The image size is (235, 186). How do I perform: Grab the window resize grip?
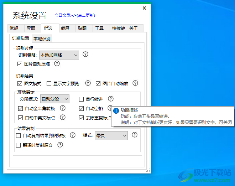(x=148, y=171)
